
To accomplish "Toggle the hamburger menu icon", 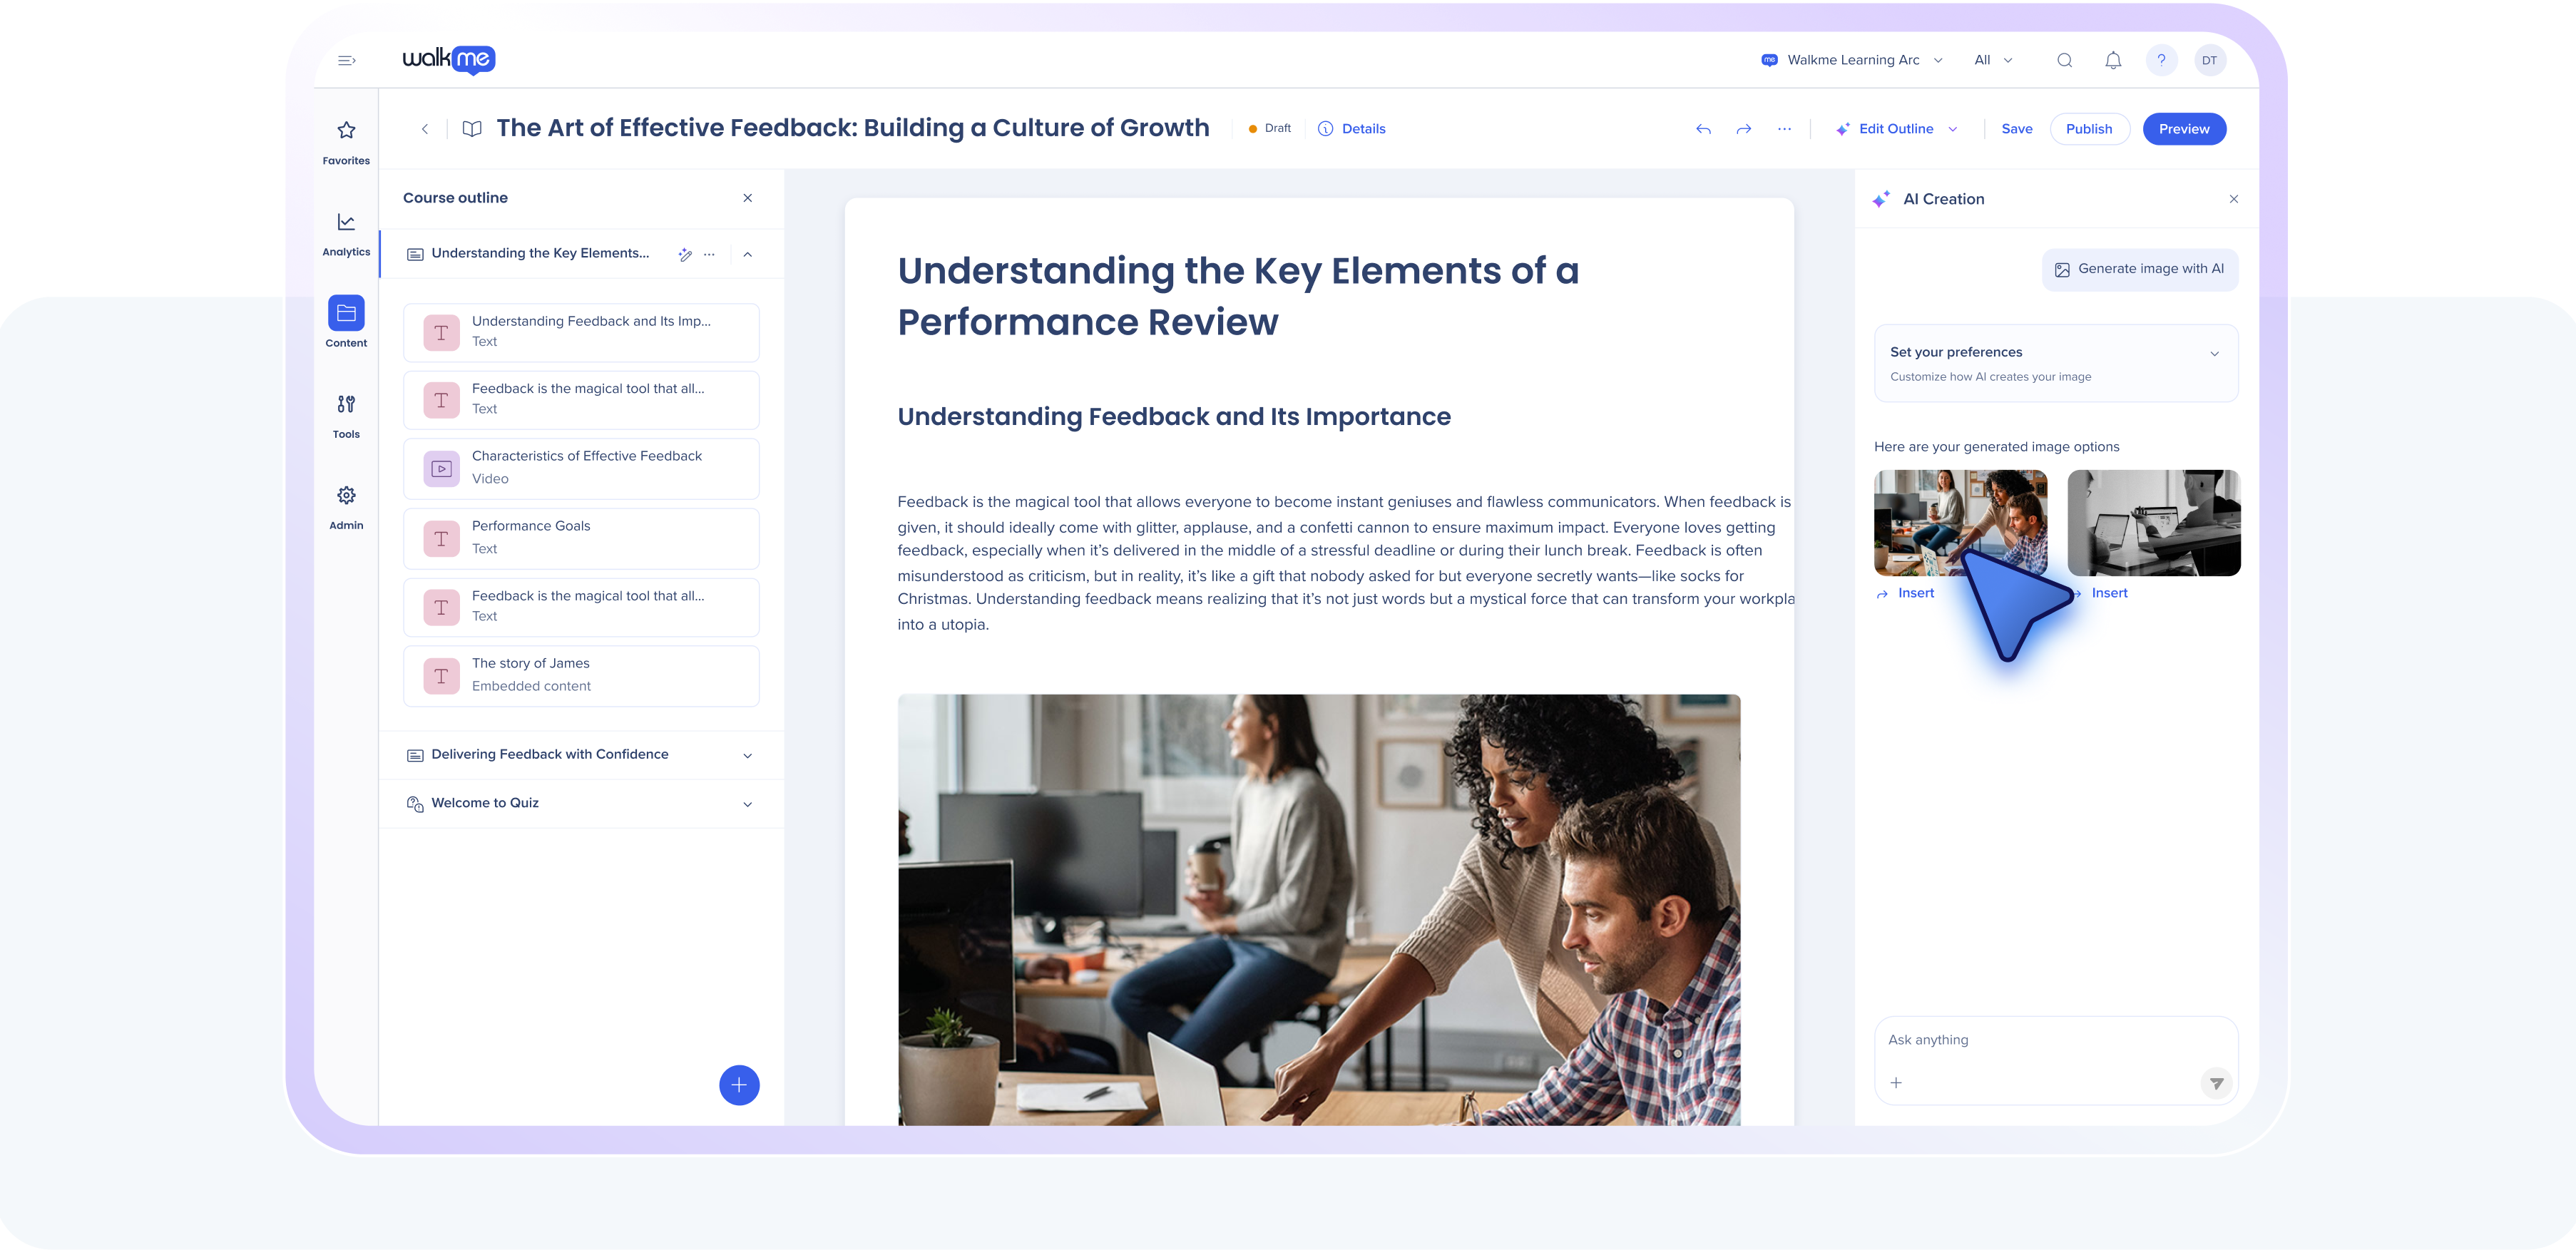I will (x=347, y=61).
